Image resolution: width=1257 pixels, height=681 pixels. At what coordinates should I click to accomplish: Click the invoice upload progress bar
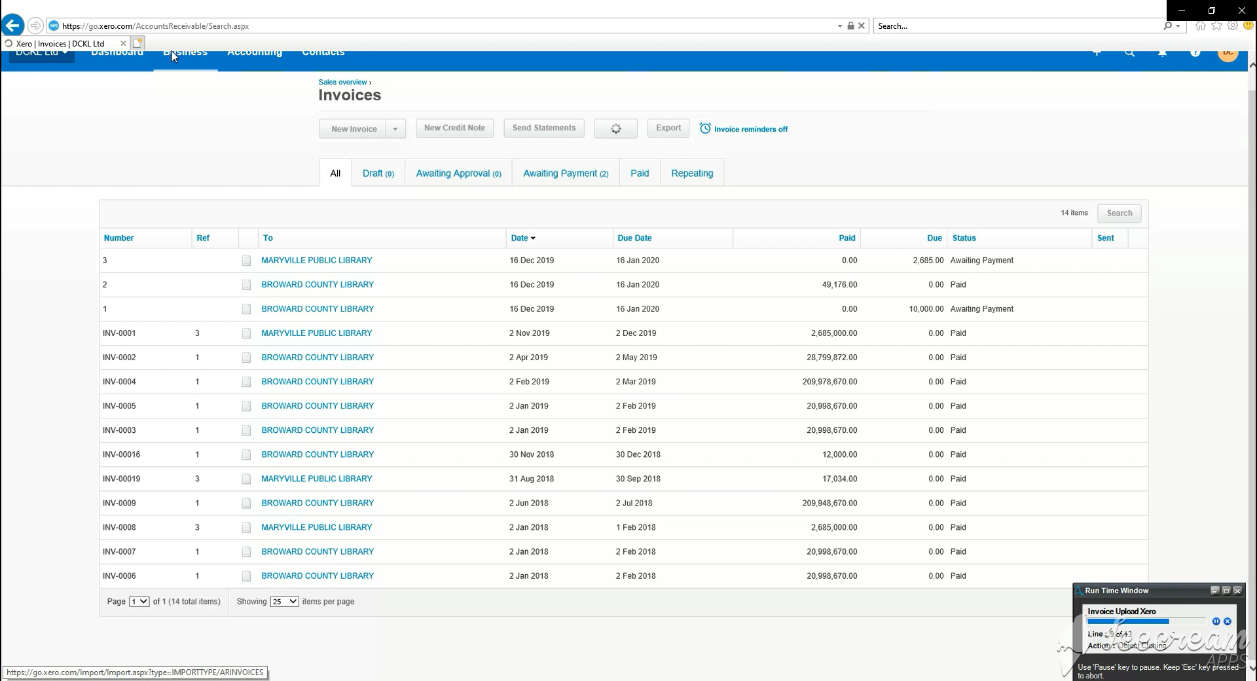click(1146, 621)
